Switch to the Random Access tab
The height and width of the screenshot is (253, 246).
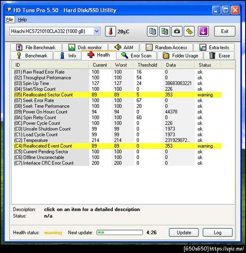166,47
